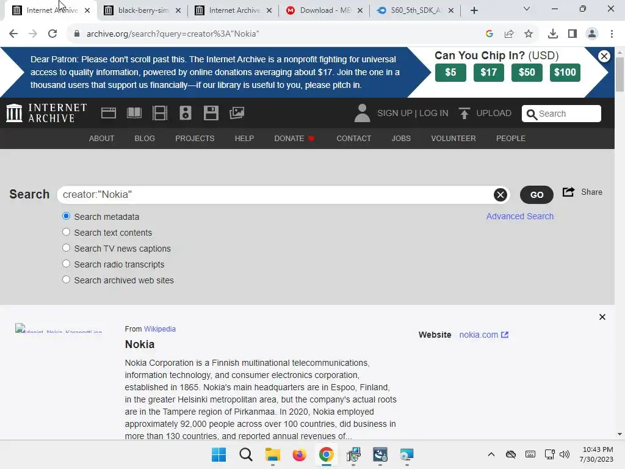Click LOG IN link
625x469 pixels.
[x=434, y=113]
